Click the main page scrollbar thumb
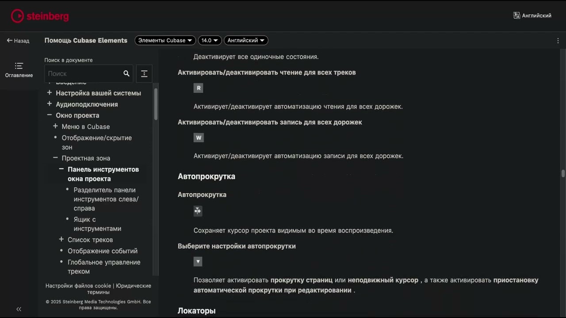This screenshot has height=318, width=566. pyautogui.click(x=563, y=174)
